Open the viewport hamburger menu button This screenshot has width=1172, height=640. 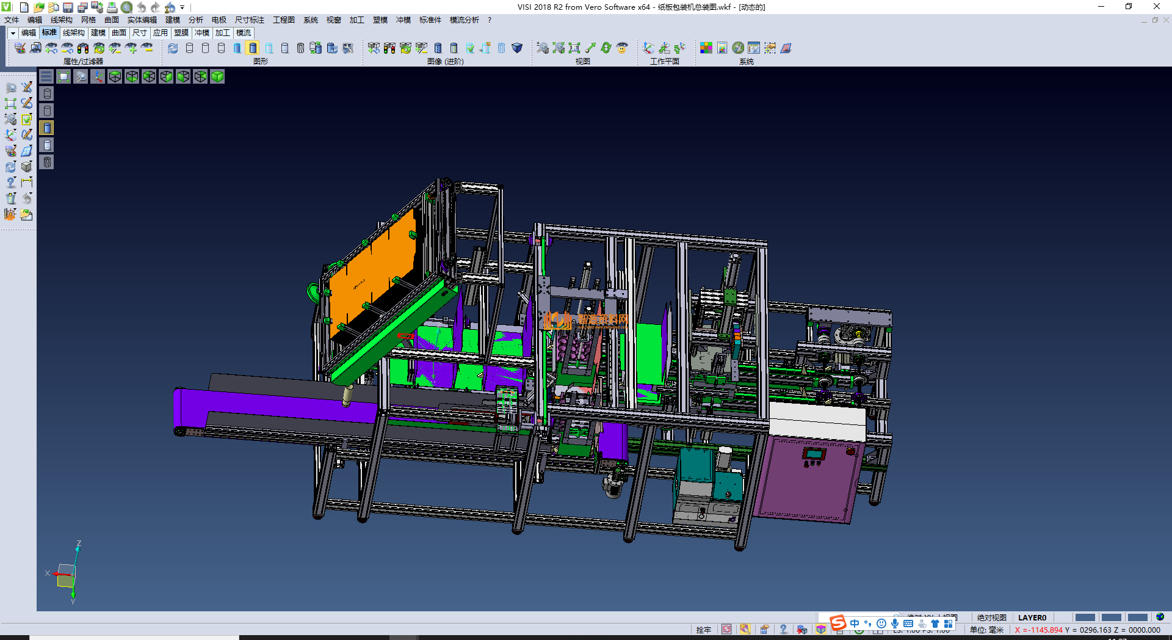46,76
